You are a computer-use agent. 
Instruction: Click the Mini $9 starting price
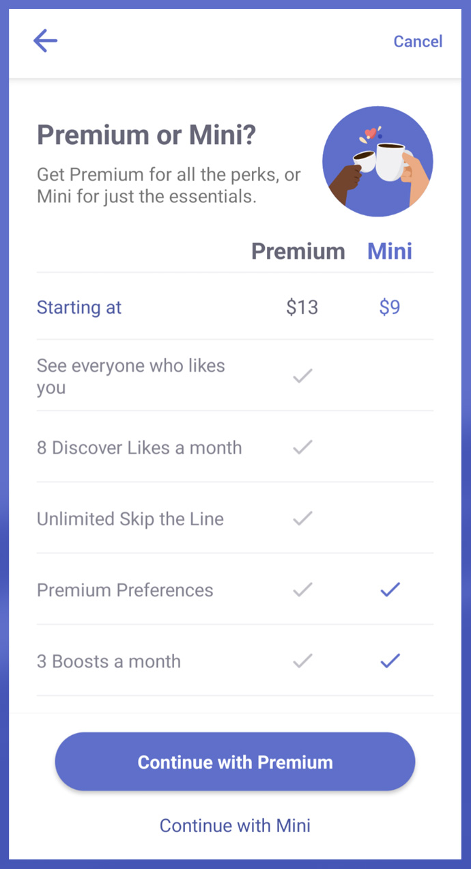[x=390, y=307]
